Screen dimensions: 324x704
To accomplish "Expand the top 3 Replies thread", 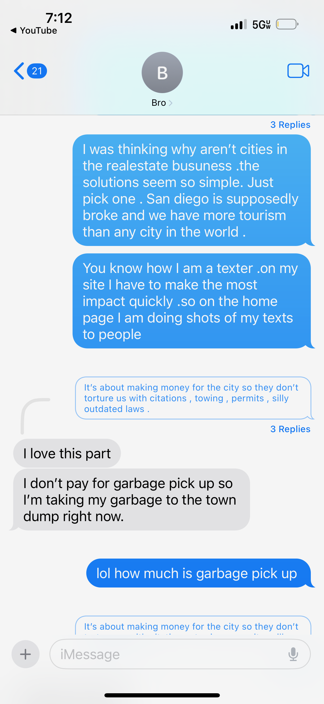I will [x=290, y=125].
